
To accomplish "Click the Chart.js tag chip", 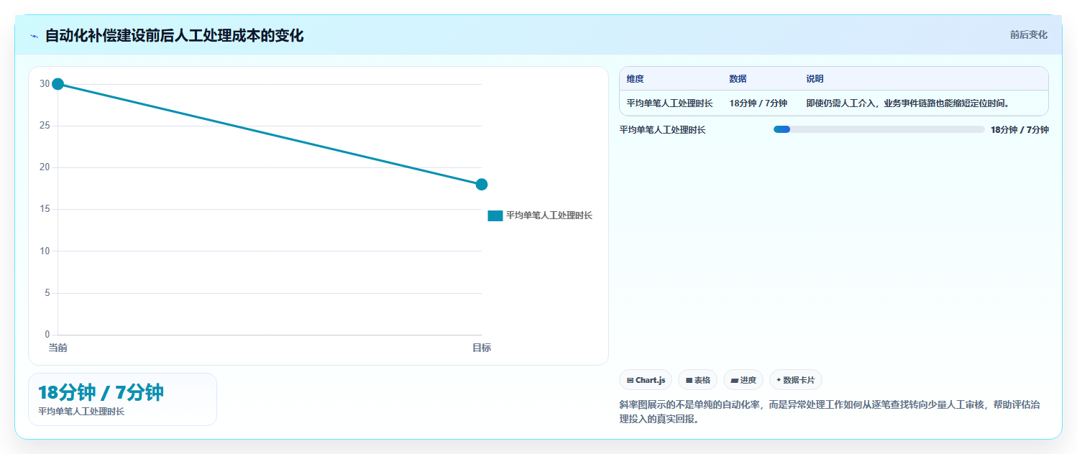I will (x=646, y=380).
